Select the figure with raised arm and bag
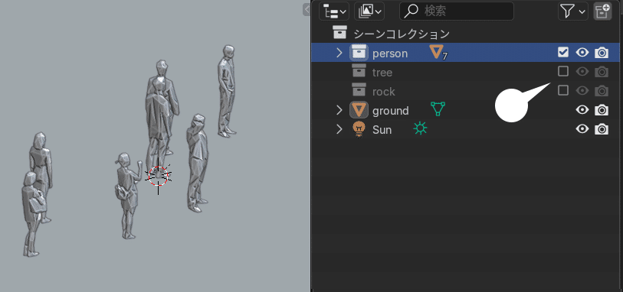 128,196
